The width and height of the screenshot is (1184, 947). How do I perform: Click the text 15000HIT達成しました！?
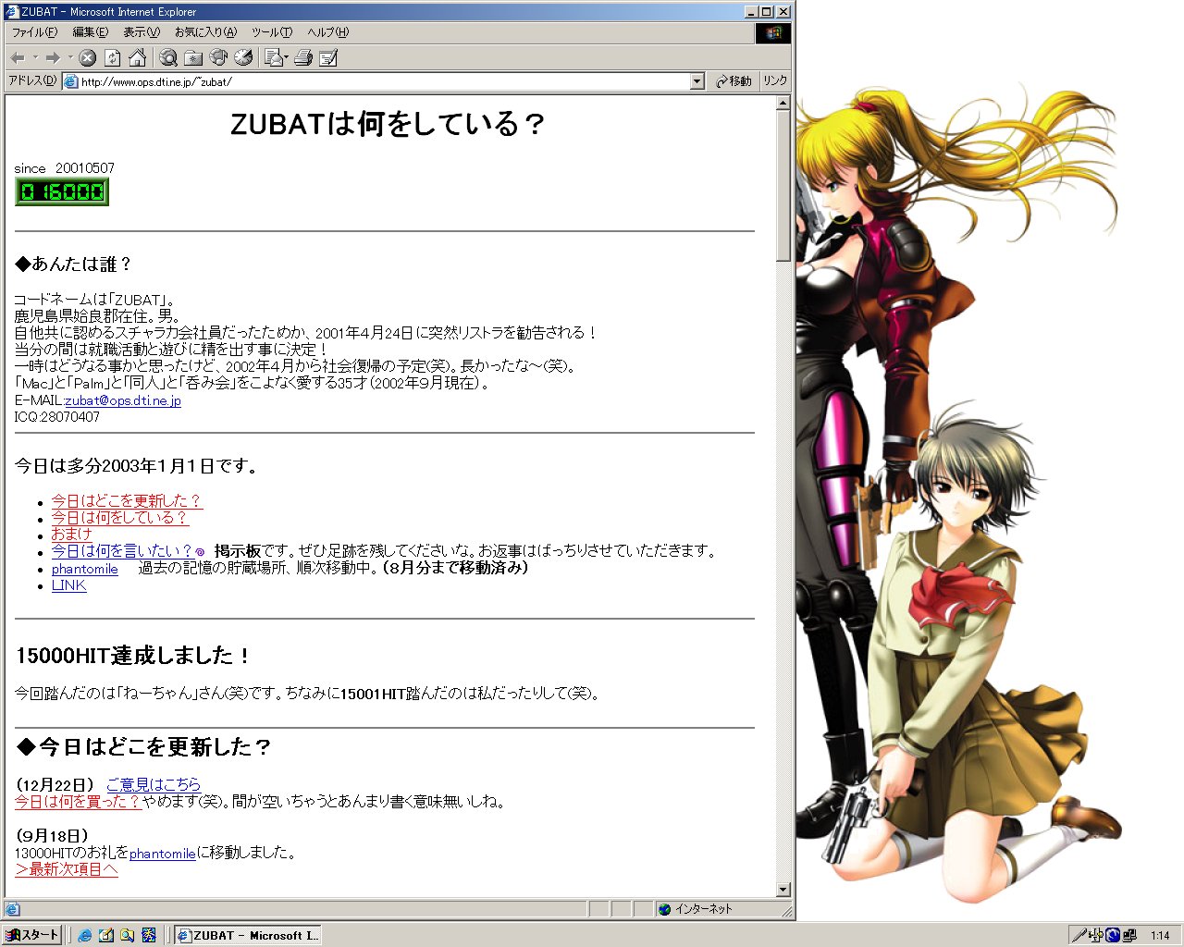click(x=133, y=656)
